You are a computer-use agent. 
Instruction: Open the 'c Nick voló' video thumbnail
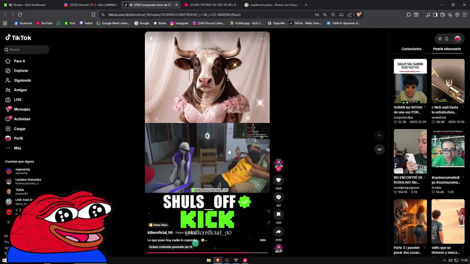tap(448, 81)
